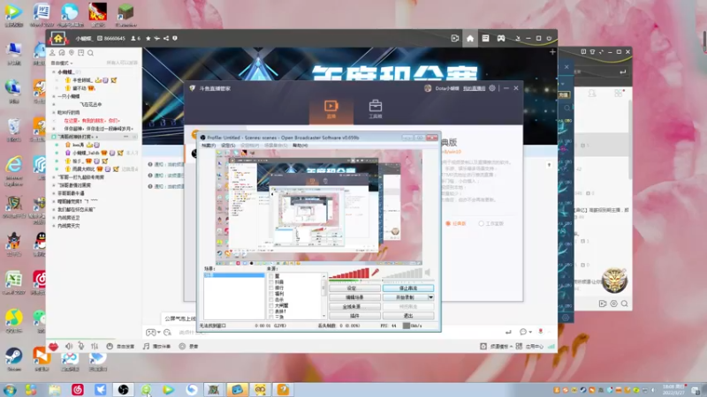Click the OBS 停止串流 button
Image resolution: width=707 pixels, height=397 pixels.
[408, 288]
